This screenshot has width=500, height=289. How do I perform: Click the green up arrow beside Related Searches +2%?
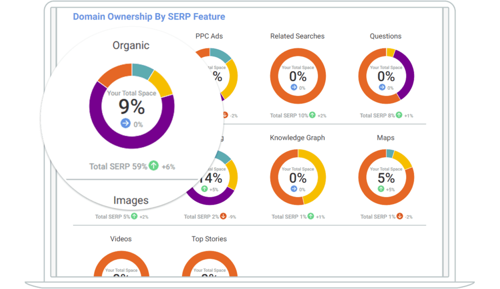[x=312, y=116]
